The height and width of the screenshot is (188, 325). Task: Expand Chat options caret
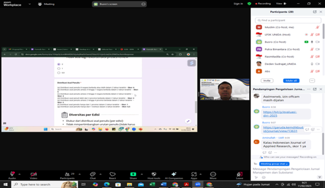pos(100,174)
